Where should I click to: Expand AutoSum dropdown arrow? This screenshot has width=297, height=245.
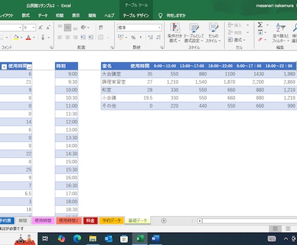267,25
